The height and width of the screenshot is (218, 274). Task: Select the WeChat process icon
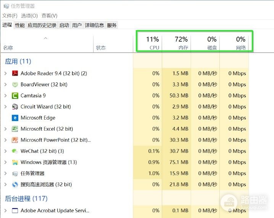point(15,151)
